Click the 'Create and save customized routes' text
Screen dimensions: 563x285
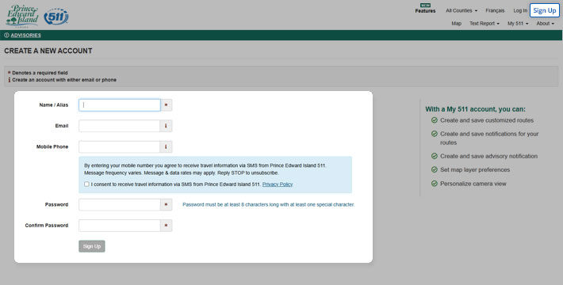coord(487,120)
